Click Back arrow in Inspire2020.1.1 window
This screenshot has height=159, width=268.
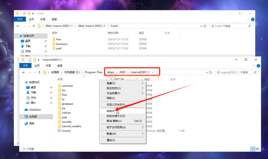coord(24,72)
